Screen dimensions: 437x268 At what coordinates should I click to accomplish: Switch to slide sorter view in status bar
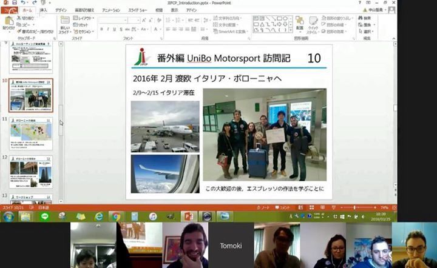coord(311,207)
